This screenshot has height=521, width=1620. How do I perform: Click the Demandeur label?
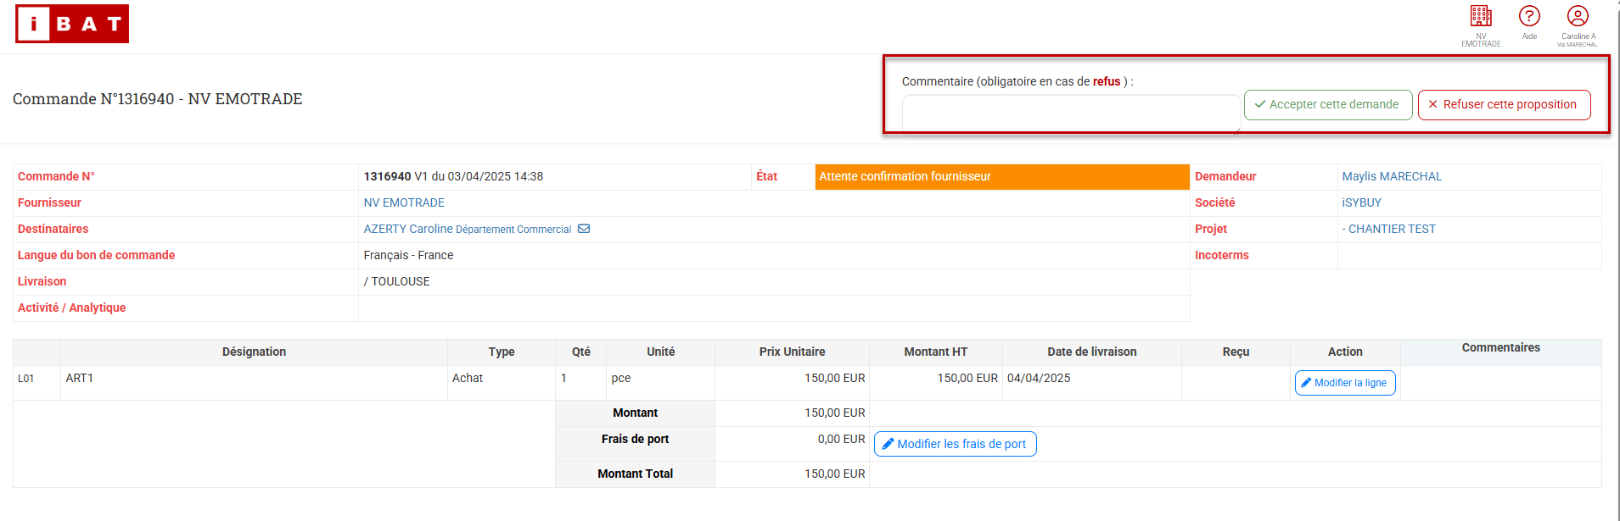1225,176
